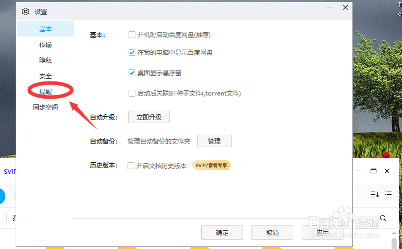402x249 pixels.
Task: Click the SVIP link in main window
Action: pyautogui.click(x=10, y=171)
